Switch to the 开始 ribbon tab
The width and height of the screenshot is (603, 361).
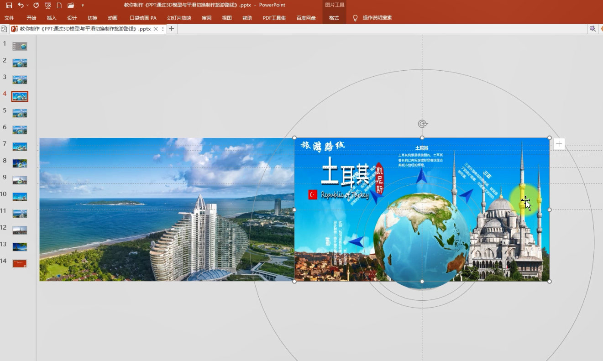[x=31, y=18]
